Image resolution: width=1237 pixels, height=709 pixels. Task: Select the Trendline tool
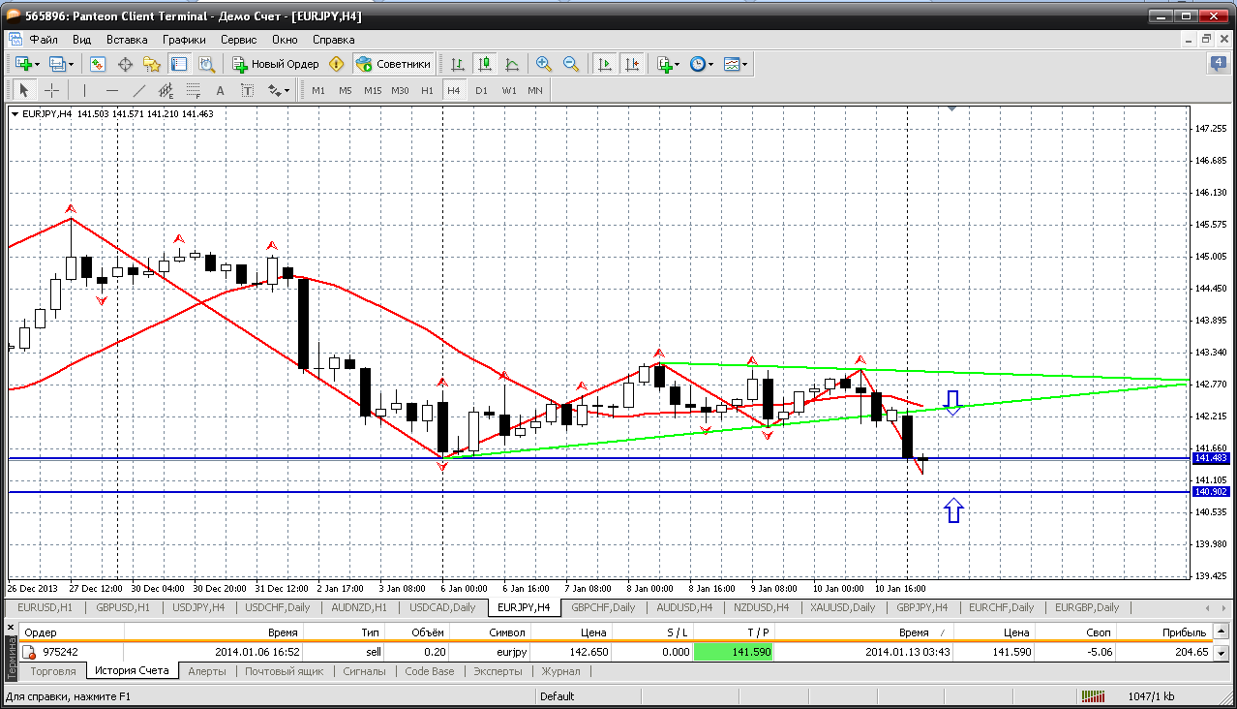click(138, 90)
